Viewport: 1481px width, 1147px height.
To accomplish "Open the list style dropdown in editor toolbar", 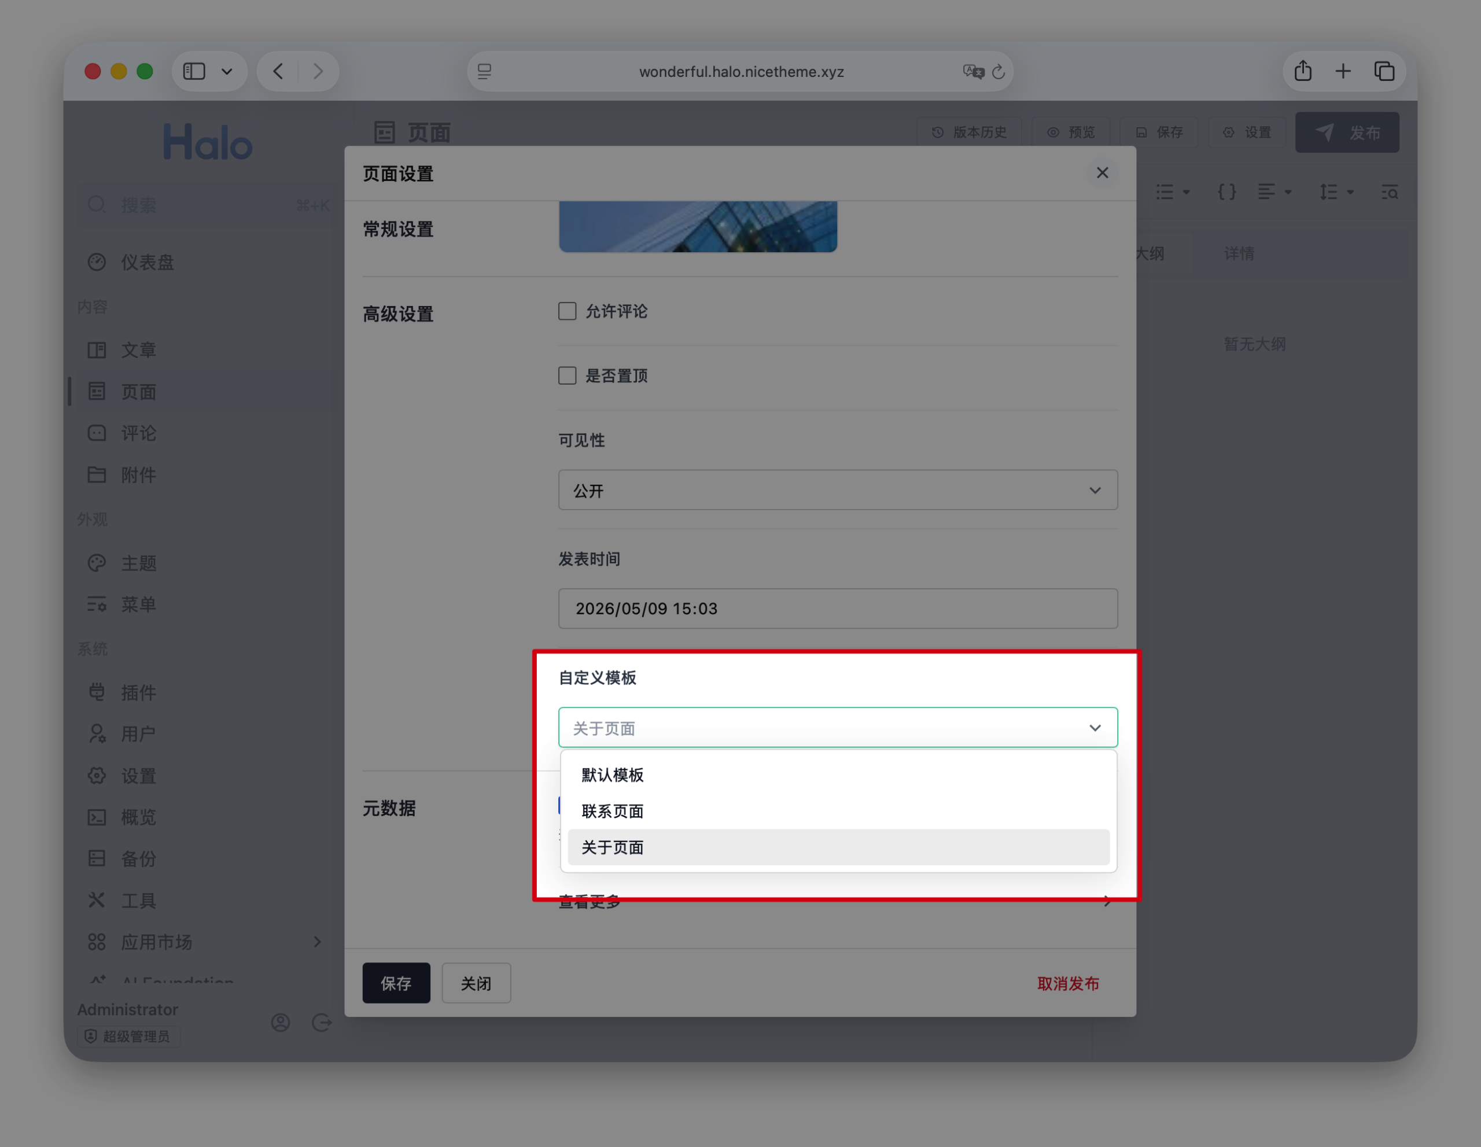I will pos(1173,192).
